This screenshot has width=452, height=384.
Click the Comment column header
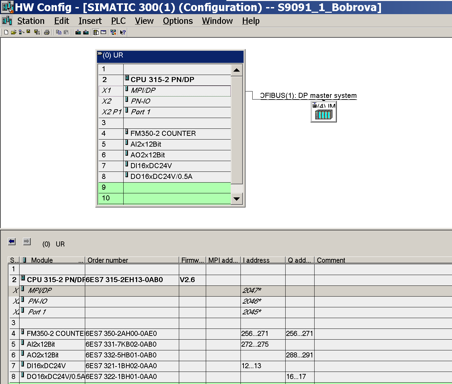[x=383, y=260]
